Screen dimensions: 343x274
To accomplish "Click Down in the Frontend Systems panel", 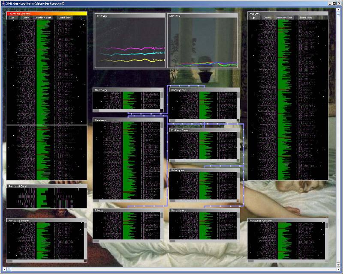I will point(26,18).
